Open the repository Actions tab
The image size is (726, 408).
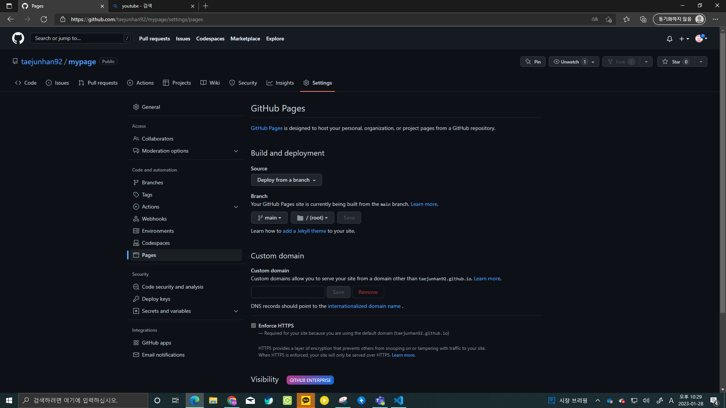pyautogui.click(x=140, y=83)
